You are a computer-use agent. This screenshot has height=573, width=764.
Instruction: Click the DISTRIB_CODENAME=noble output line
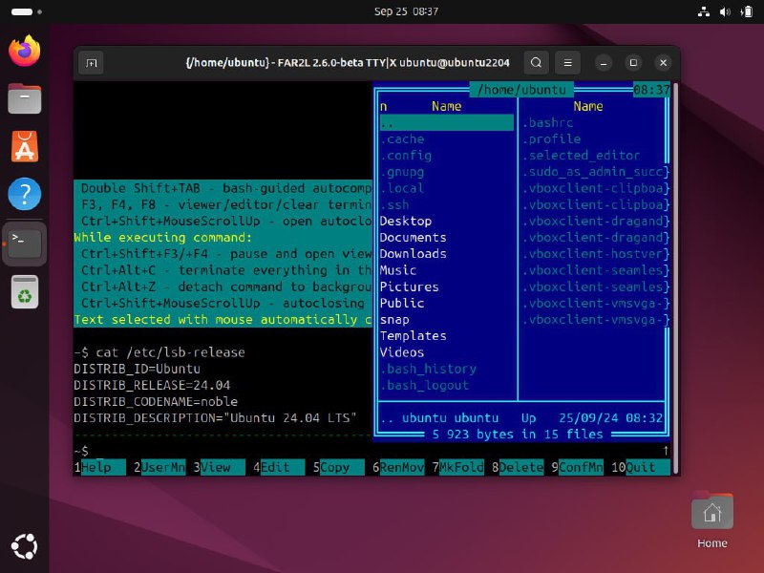[156, 401]
